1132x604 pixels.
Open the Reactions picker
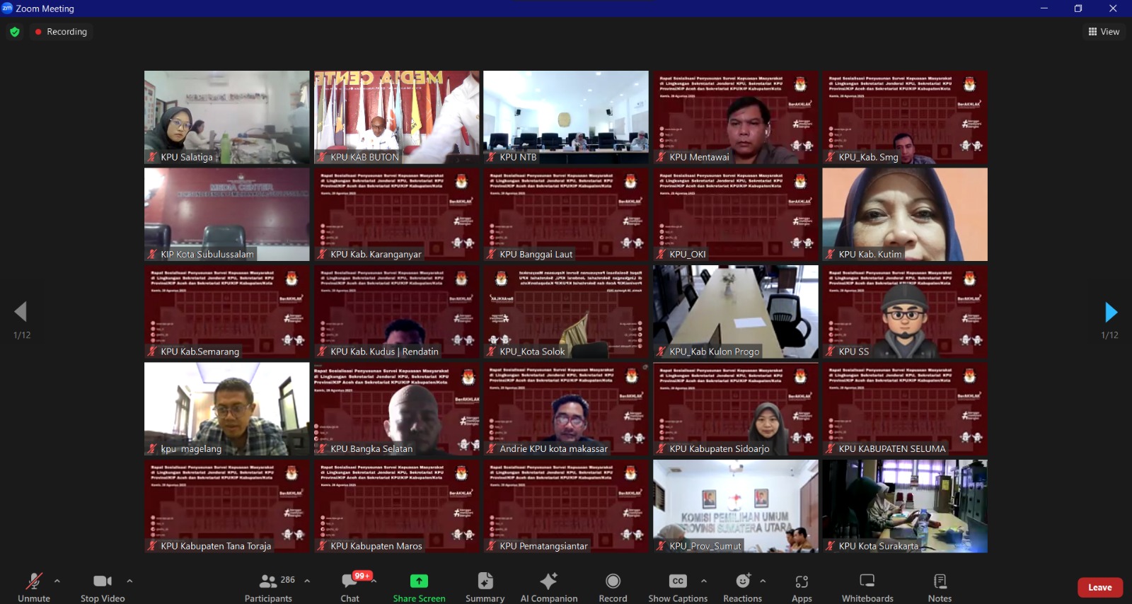click(742, 581)
